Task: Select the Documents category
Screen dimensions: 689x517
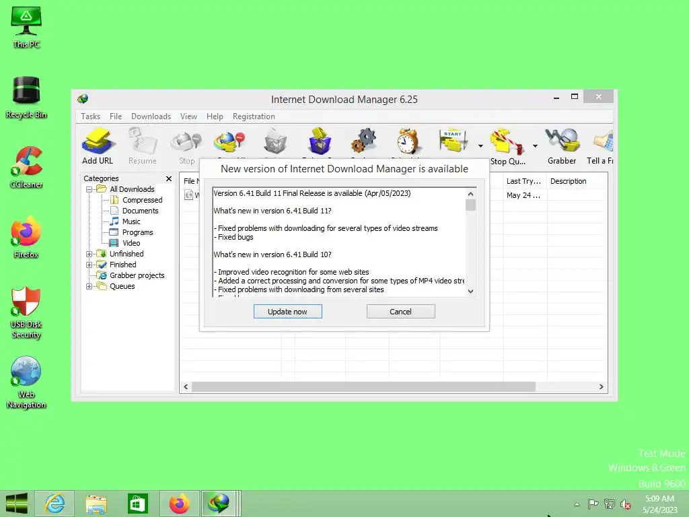Action: 140,211
